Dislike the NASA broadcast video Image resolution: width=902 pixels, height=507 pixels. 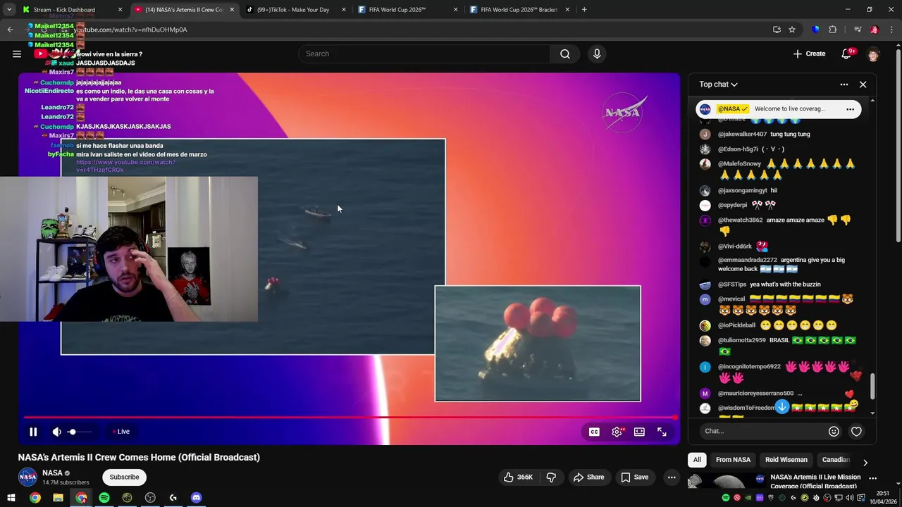tap(551, 477)
